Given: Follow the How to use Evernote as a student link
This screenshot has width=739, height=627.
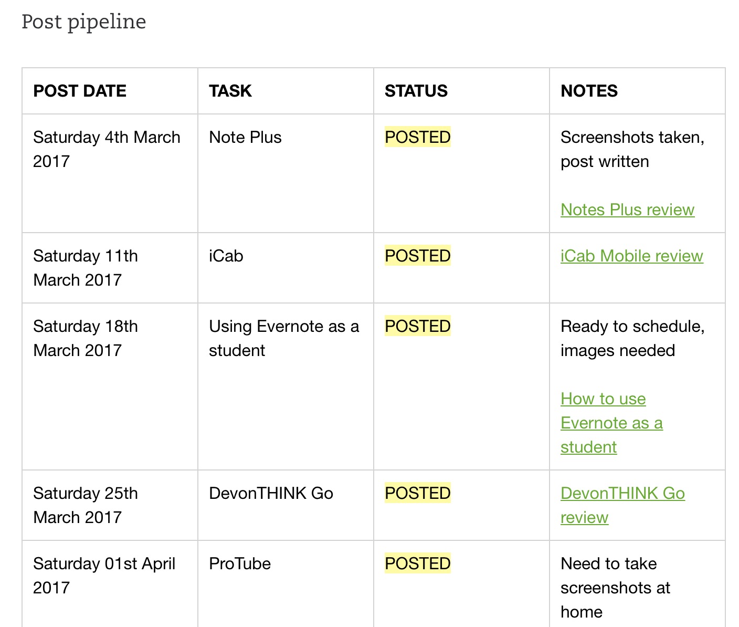Looking at the screenshot, I should [x=611, y=423].
